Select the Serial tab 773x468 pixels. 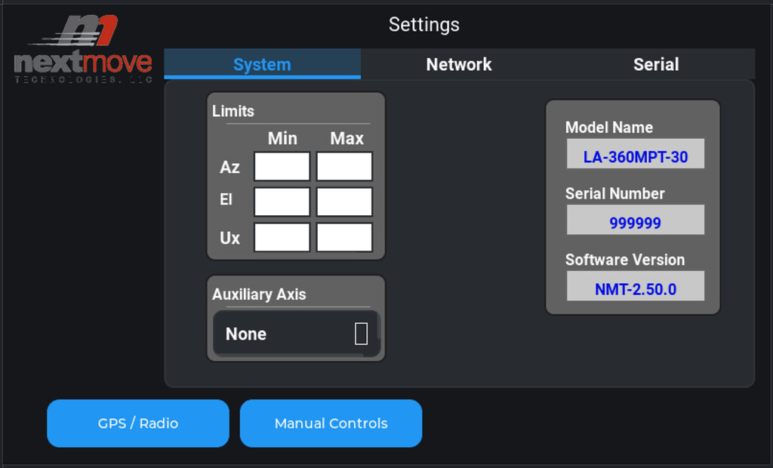pos(656,65)
